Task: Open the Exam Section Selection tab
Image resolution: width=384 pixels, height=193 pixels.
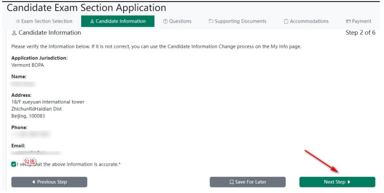Action: (x=44, y=22)
